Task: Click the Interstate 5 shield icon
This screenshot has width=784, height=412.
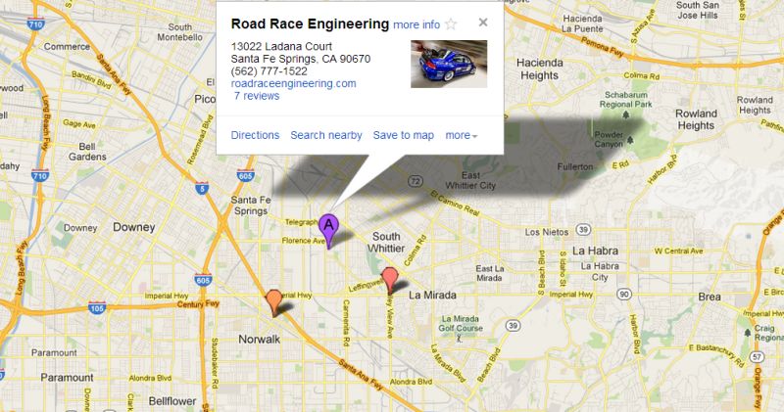Action: tap(202, 188)
